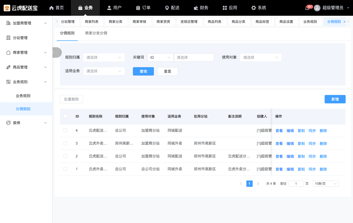Open 系统 in top navigation
Screen dimensions: 353x223
(x=259, y=8)
